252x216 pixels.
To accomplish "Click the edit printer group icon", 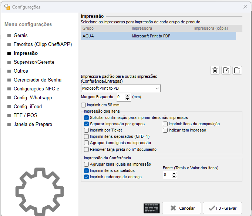I will (x=226, y=70).
